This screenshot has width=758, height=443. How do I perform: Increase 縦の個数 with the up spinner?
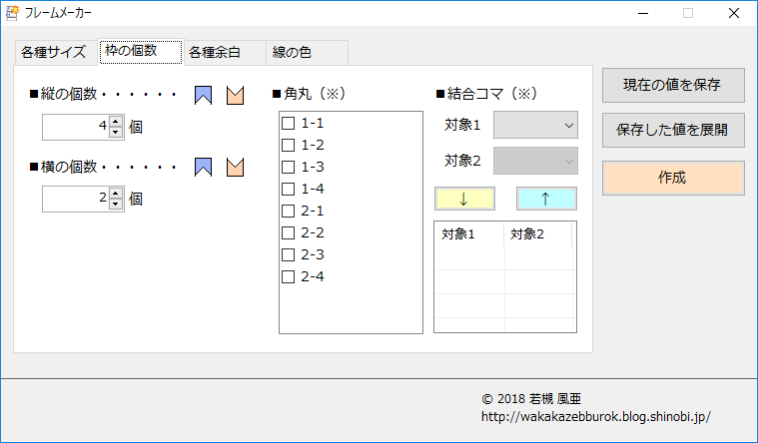pyautogui.click(x=116, y=122)
